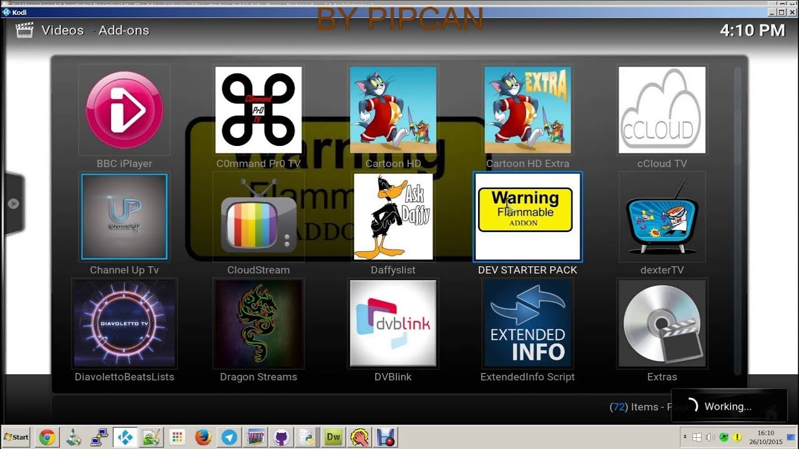Open the BBC iPlayer add-on
The width and height of the screenshot is (799, 449).
click(124, 110)
